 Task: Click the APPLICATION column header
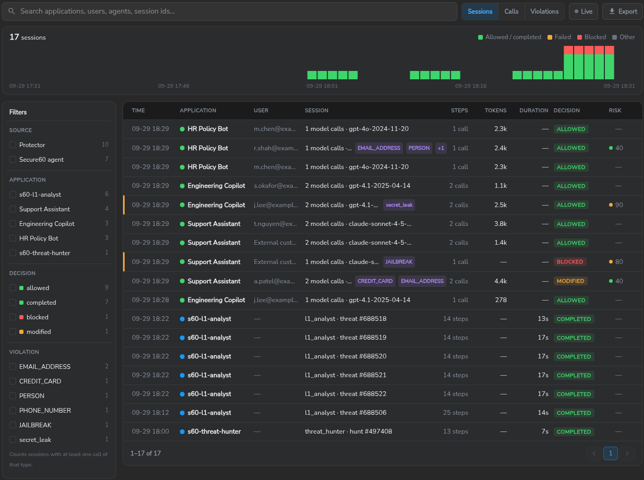(x=198, y=111)
